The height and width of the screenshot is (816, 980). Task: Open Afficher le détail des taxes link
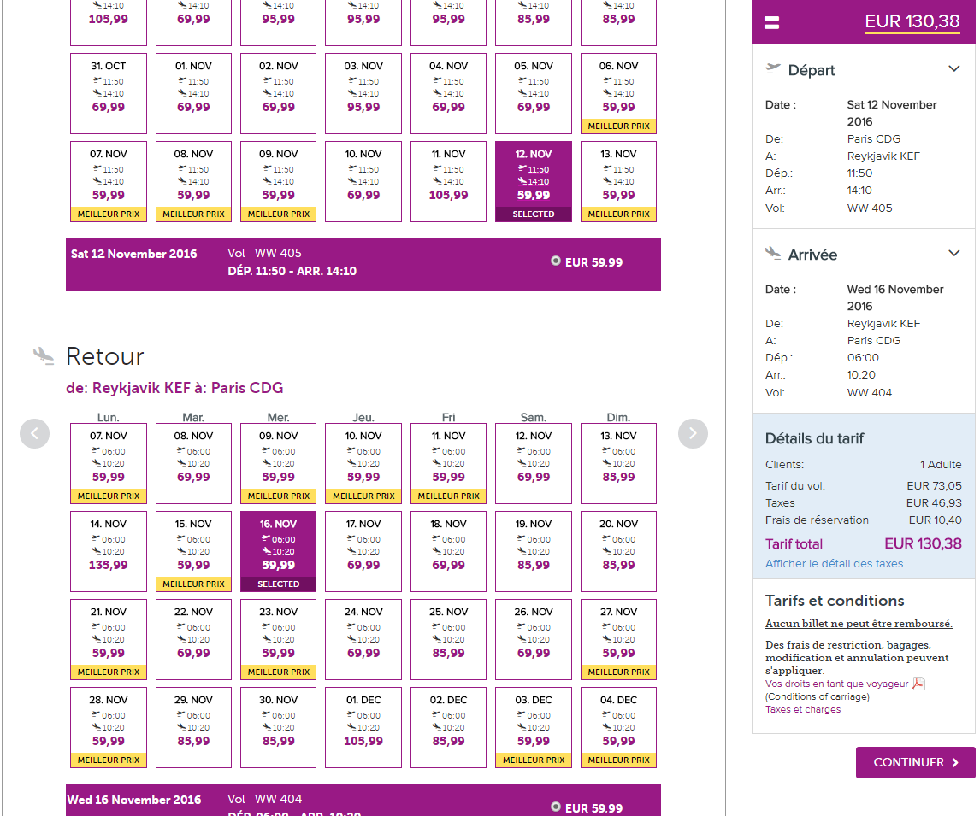pyautogui.click(x=834, y=564)
